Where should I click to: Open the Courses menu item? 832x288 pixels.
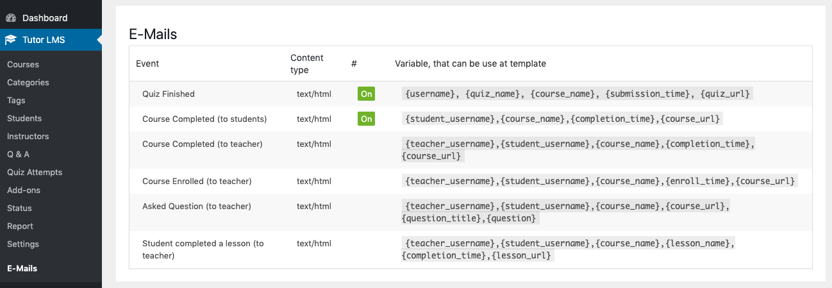coord(23,64)
